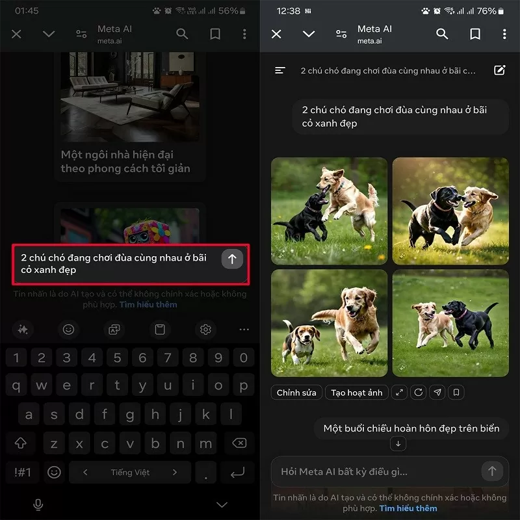
Task: Expand the image to fullscreen with the arrows icon
Action: pyautogui.click(x=400, y=393)
